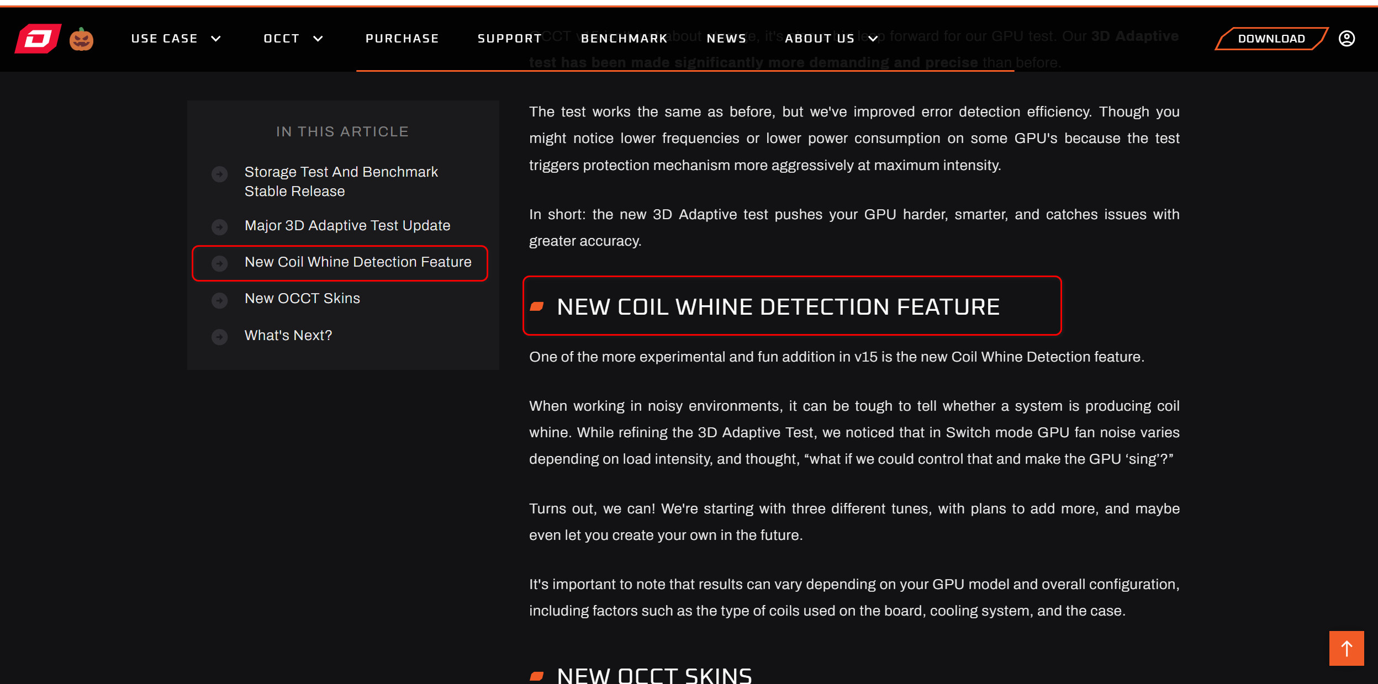
Task: Jump to New Coil Whine Detection Feature
Action: (x=358, y=262)
